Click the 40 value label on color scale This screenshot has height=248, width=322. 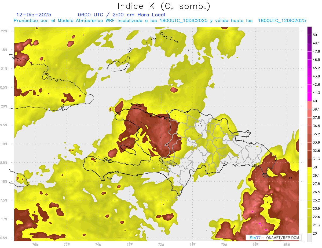click(315, 101)
